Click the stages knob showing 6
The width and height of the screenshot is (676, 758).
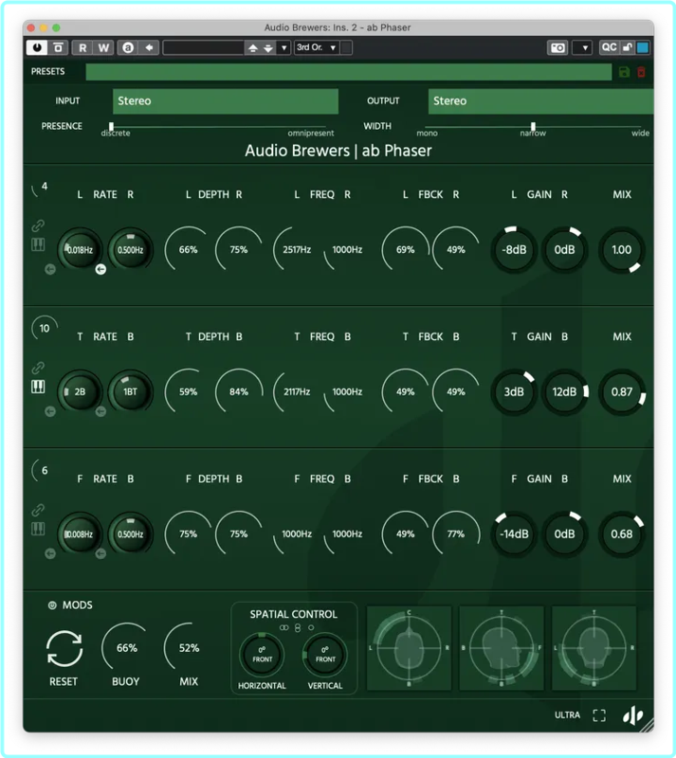[44, 470]
